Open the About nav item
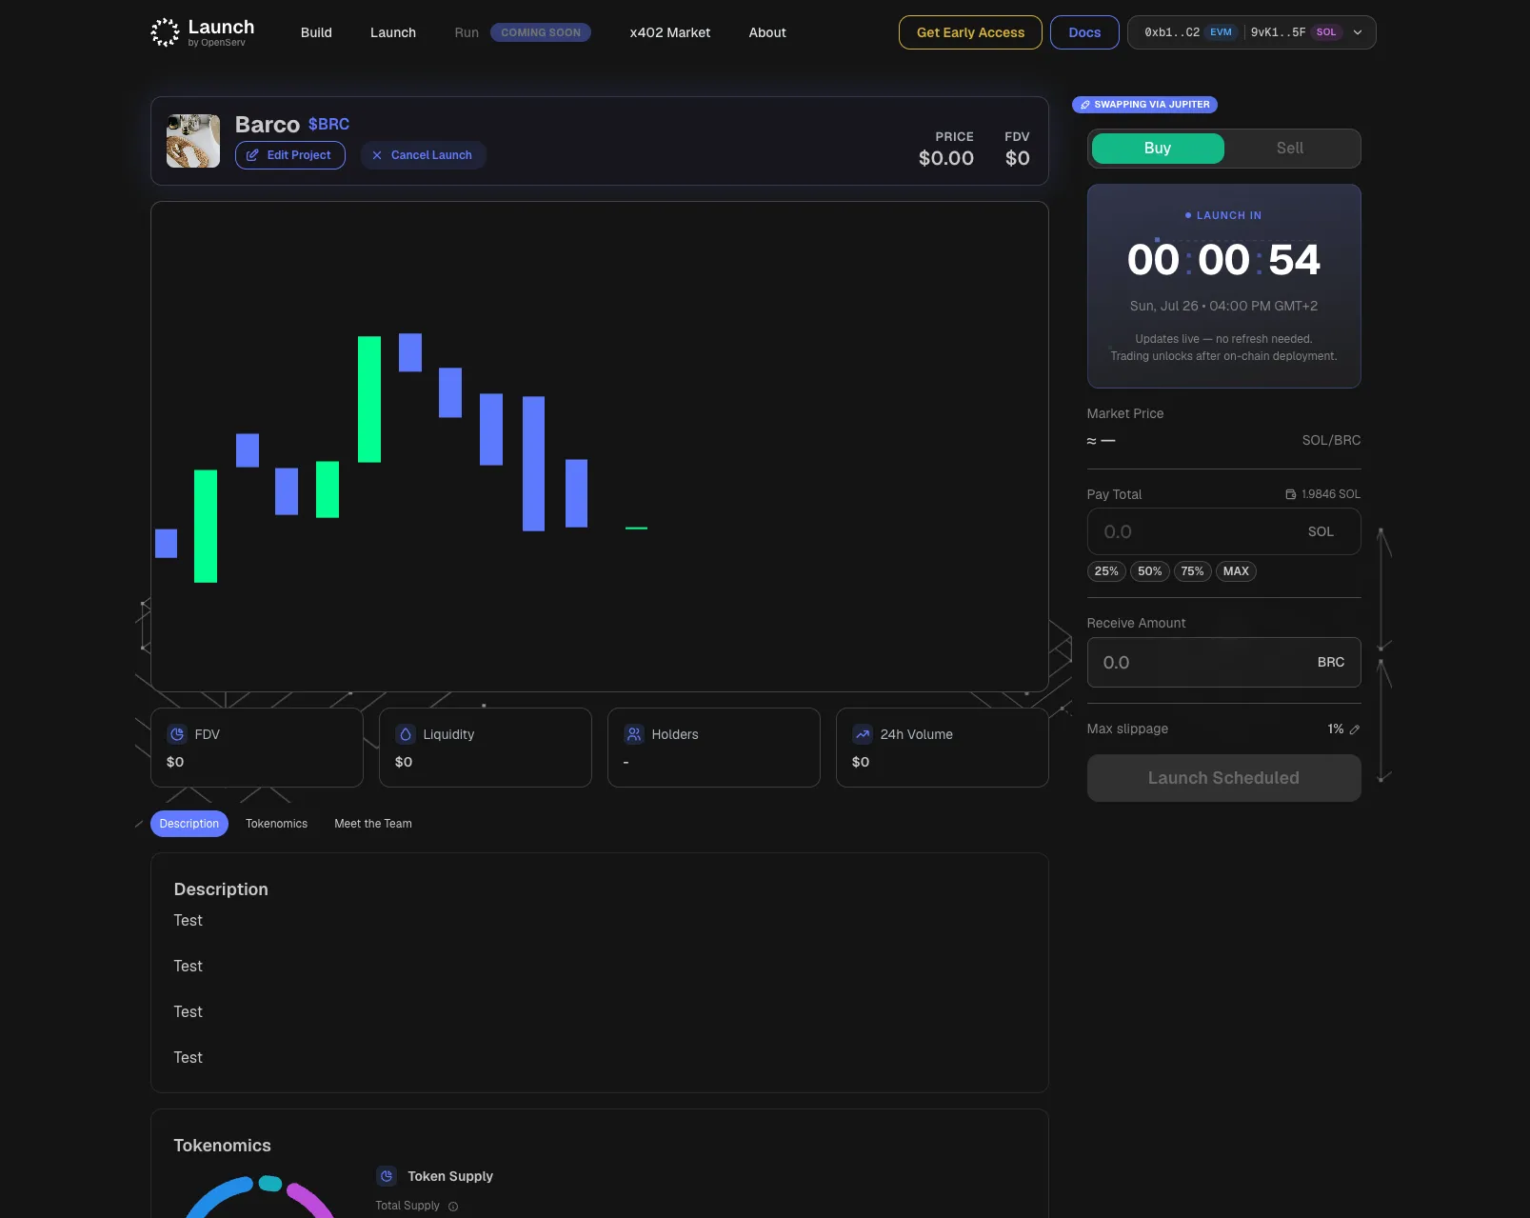 point(767,32)
